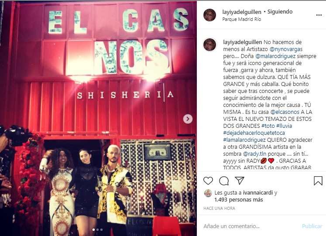This screenshot has width=326, height=236.
Task: Click the Publicar comment button
Action: point(312,226)
